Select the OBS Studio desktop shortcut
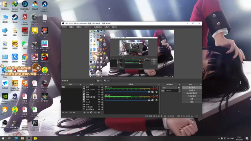 pos(5,124)
